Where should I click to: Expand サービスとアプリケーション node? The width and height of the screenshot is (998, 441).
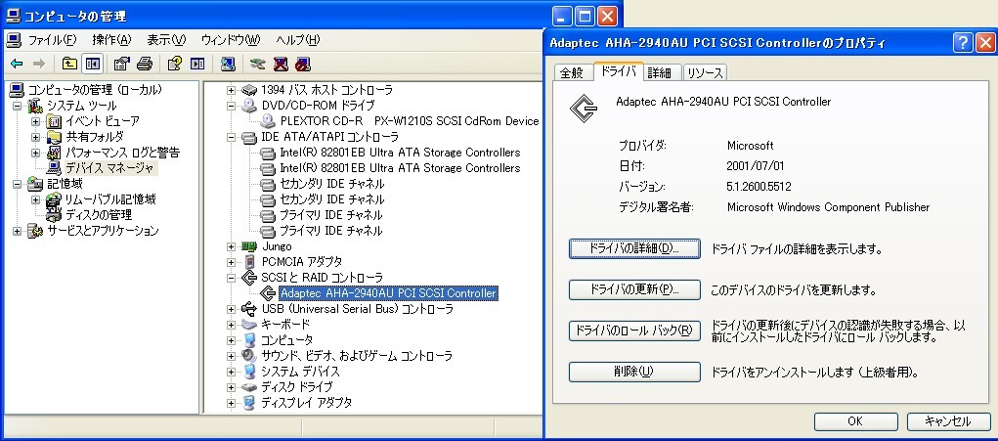point(18,231)
